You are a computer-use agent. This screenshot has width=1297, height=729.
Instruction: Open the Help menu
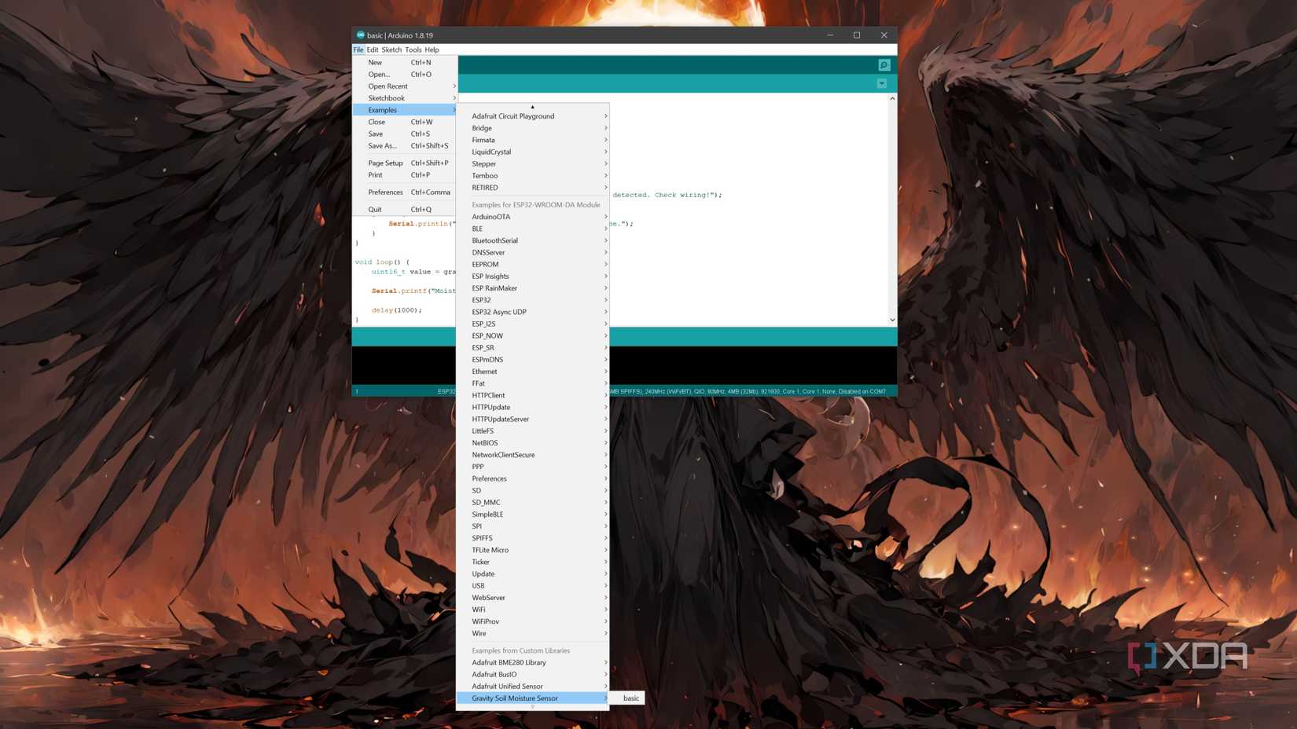click(432, 49)
